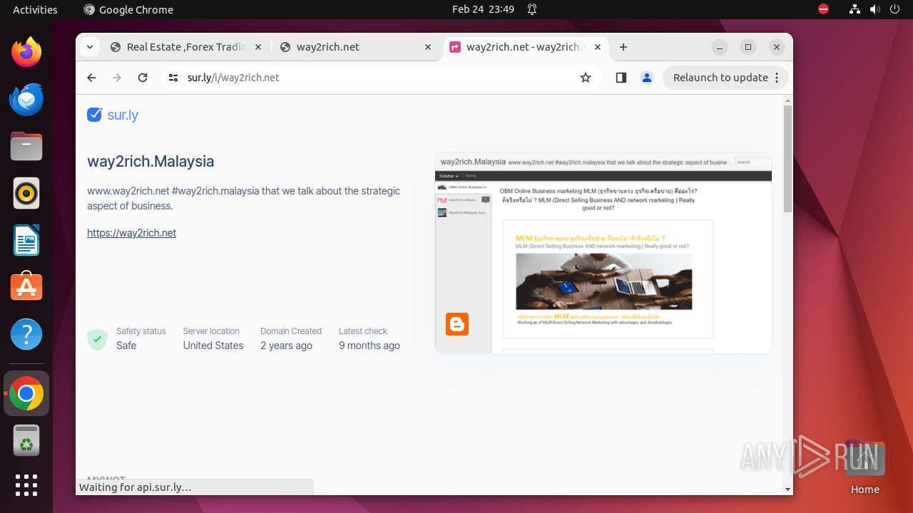The height and width of the screenshot is (513, 913).
Task: Switch to Real Estate, Forex Trading tab
Action: coord(185,47)
